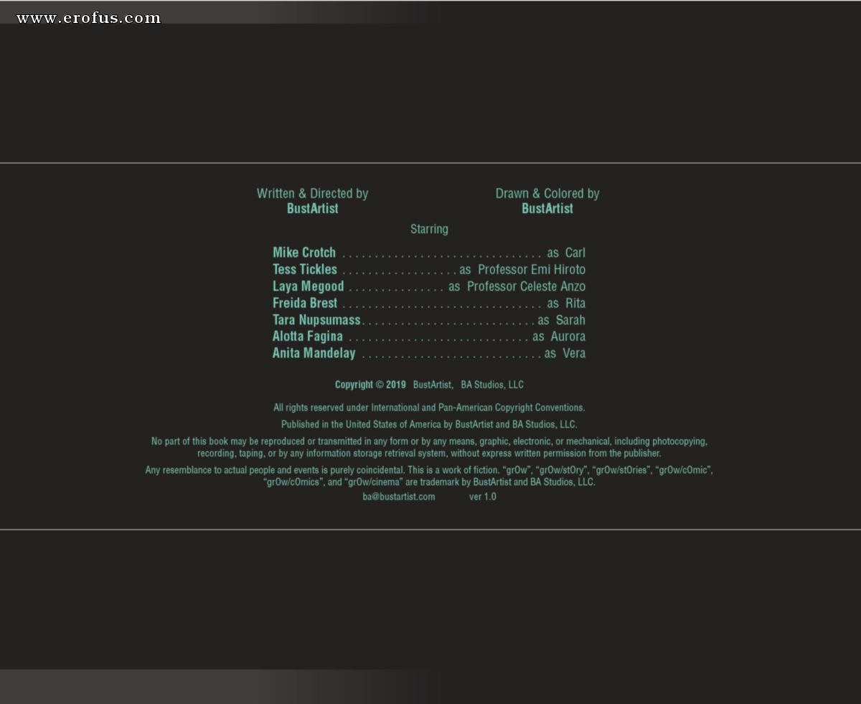Click the Professor Celeste Anzo role text
861x704 pixels.
526,286
